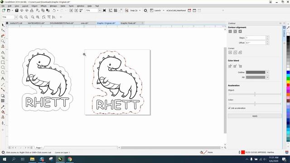
Task: Click the Offset input field
Action: 256,43
